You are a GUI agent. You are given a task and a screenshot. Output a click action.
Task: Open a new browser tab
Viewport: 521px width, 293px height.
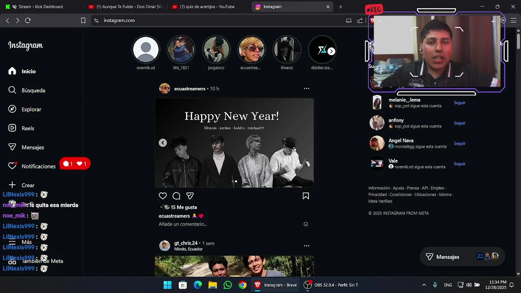point(341,7)
